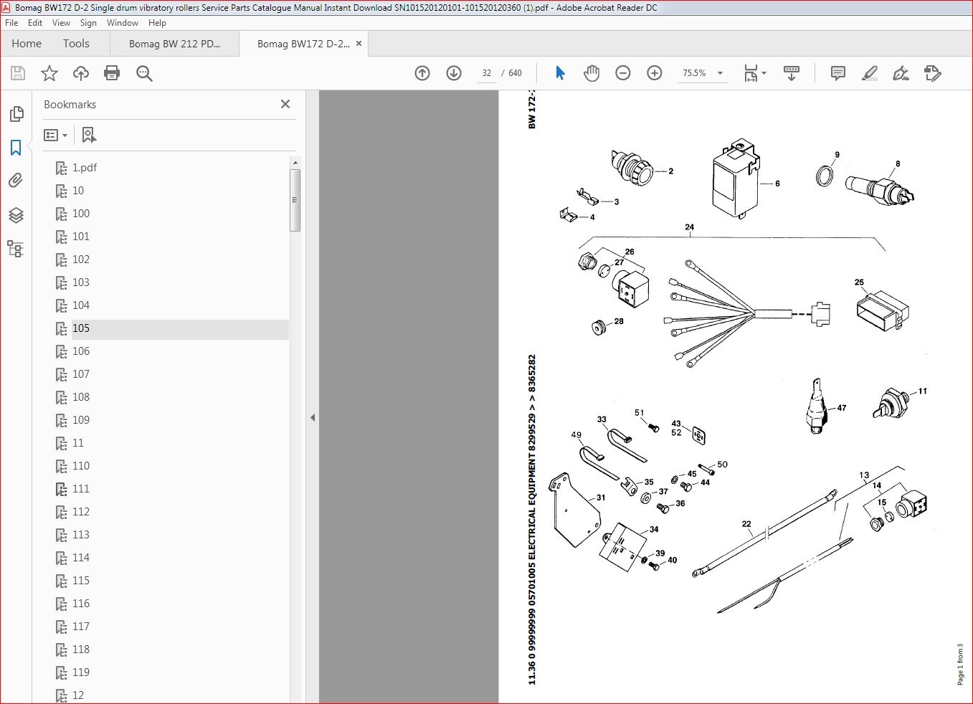The image size is (973, 704).
Task: Add a comment with speech bubble icon
Action: coord(837,73)
